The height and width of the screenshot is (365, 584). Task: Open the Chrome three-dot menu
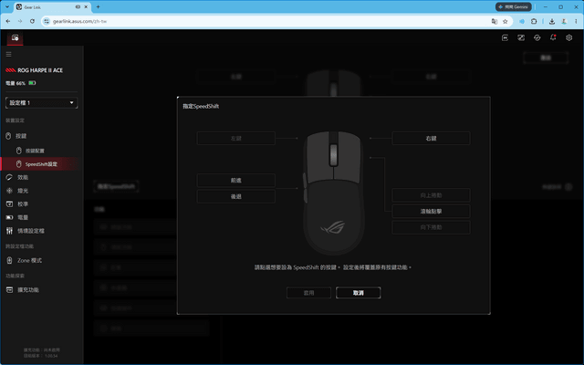pos(576,21)
